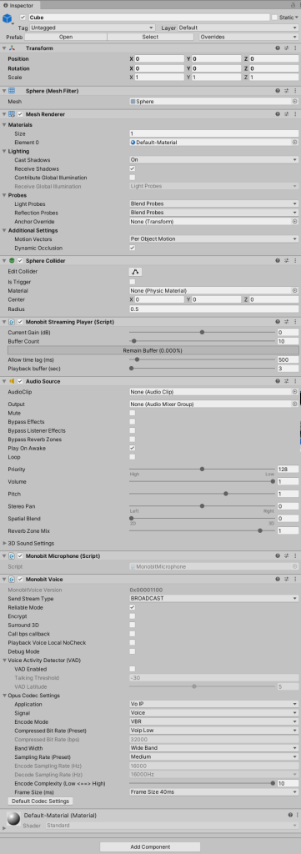
Task: Open Audio Source options menu
Action: click(294, 381)
